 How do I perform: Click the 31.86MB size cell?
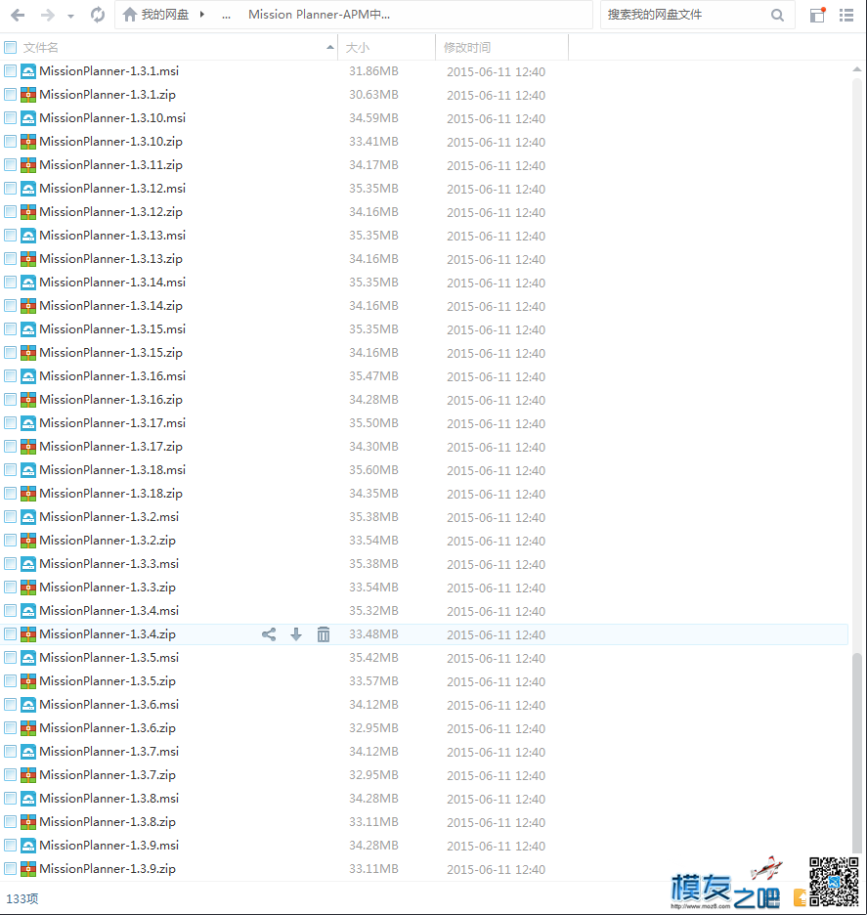pyautogui.click(x=373, y=71)
